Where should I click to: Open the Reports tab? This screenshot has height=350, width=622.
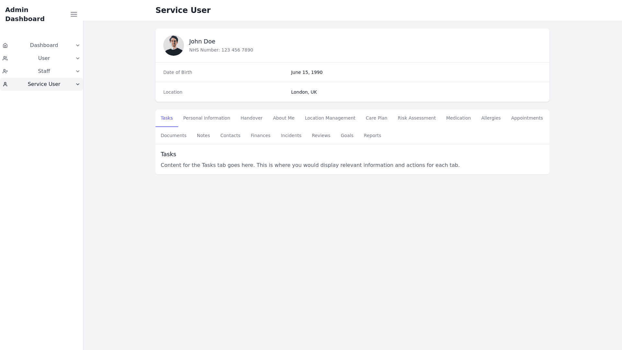tap(372, 135)
